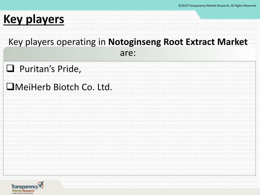The image size is (260, 195).
Task: Click the 'Puritan's Pride,' text
Action: [50, 69]
